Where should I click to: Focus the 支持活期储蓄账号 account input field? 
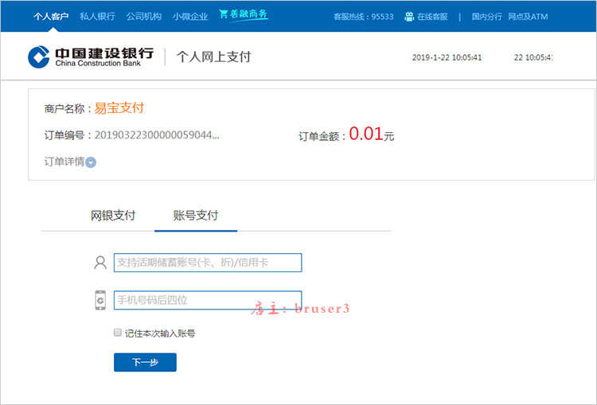[x=208, y=263]
